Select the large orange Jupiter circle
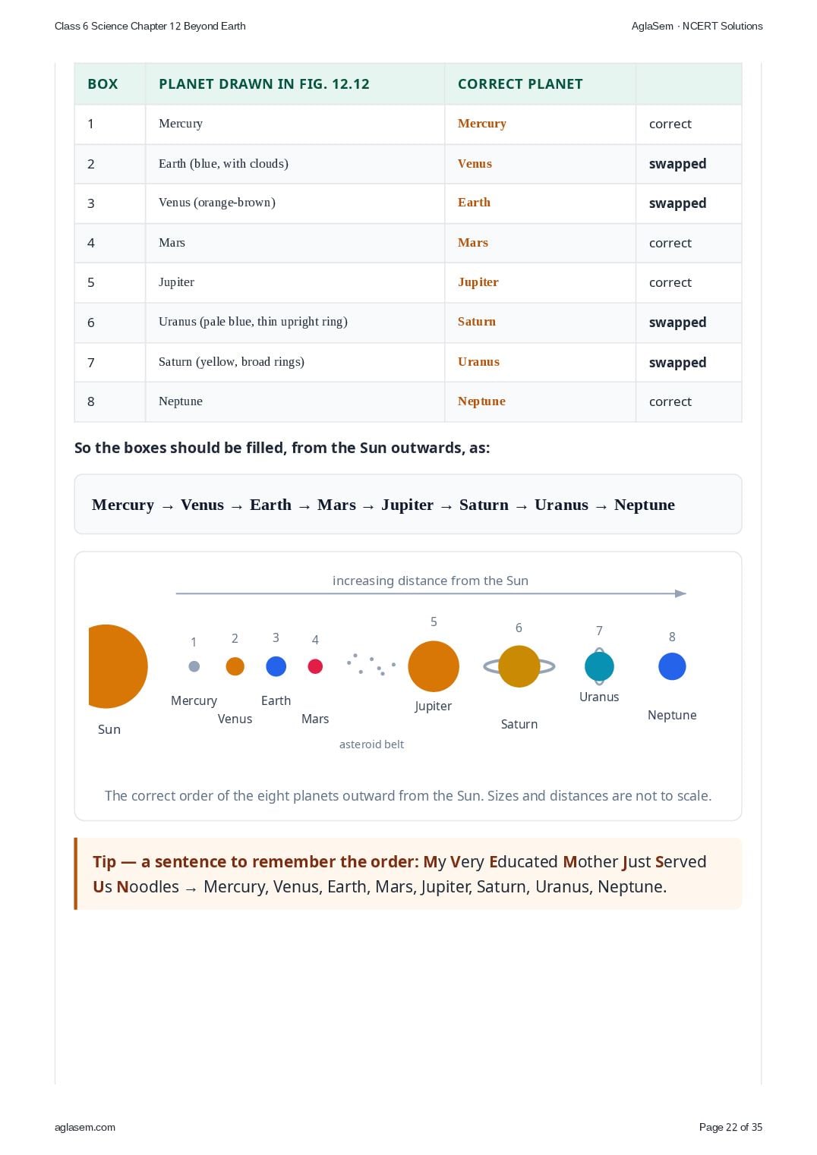 click(434, 666)
